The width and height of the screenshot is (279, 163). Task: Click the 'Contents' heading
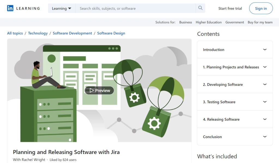click(x=208, y=34)
